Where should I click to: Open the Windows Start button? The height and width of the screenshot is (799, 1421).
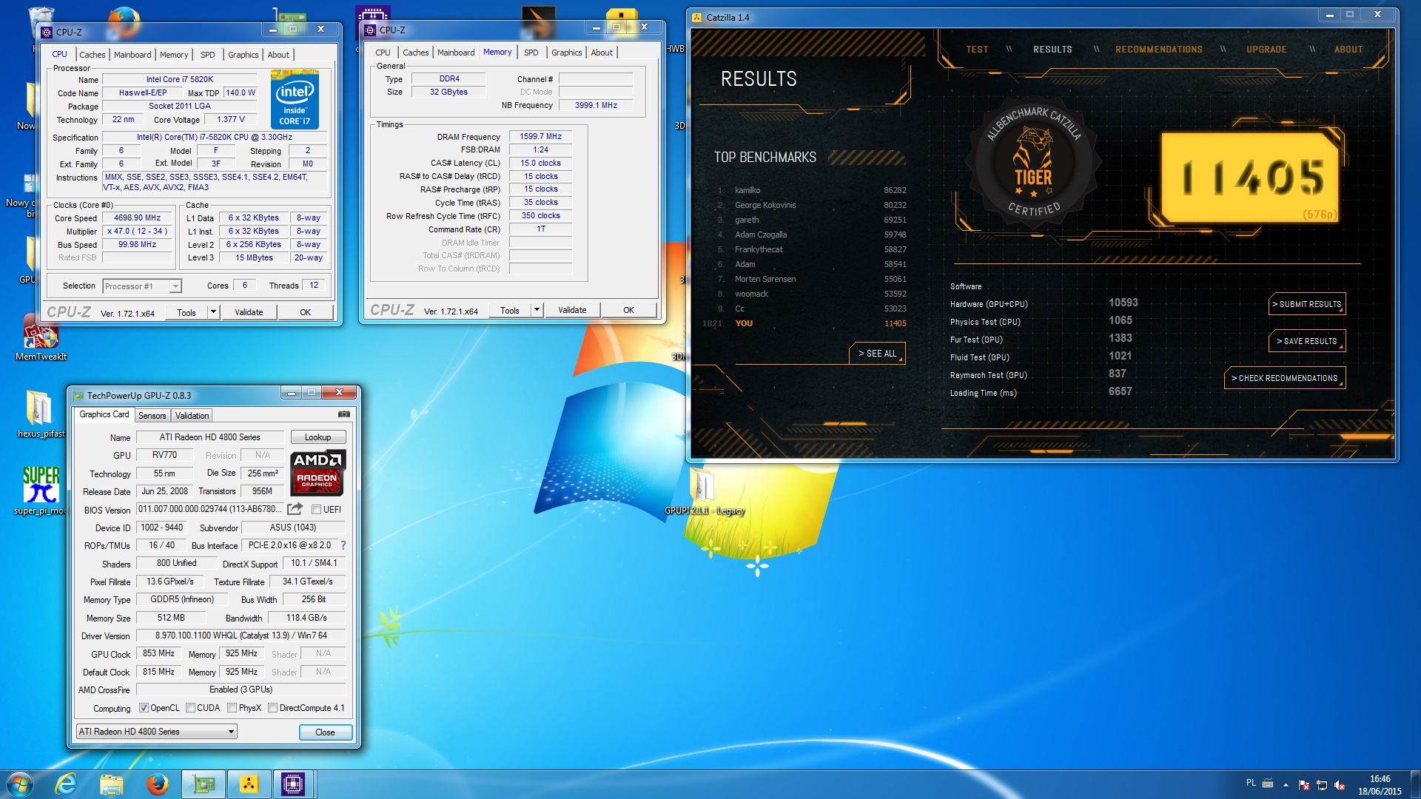coord(19,784)
